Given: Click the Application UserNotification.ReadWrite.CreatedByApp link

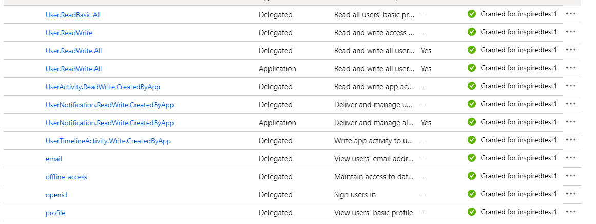Looking at the screenshot, I should [109, 123].
